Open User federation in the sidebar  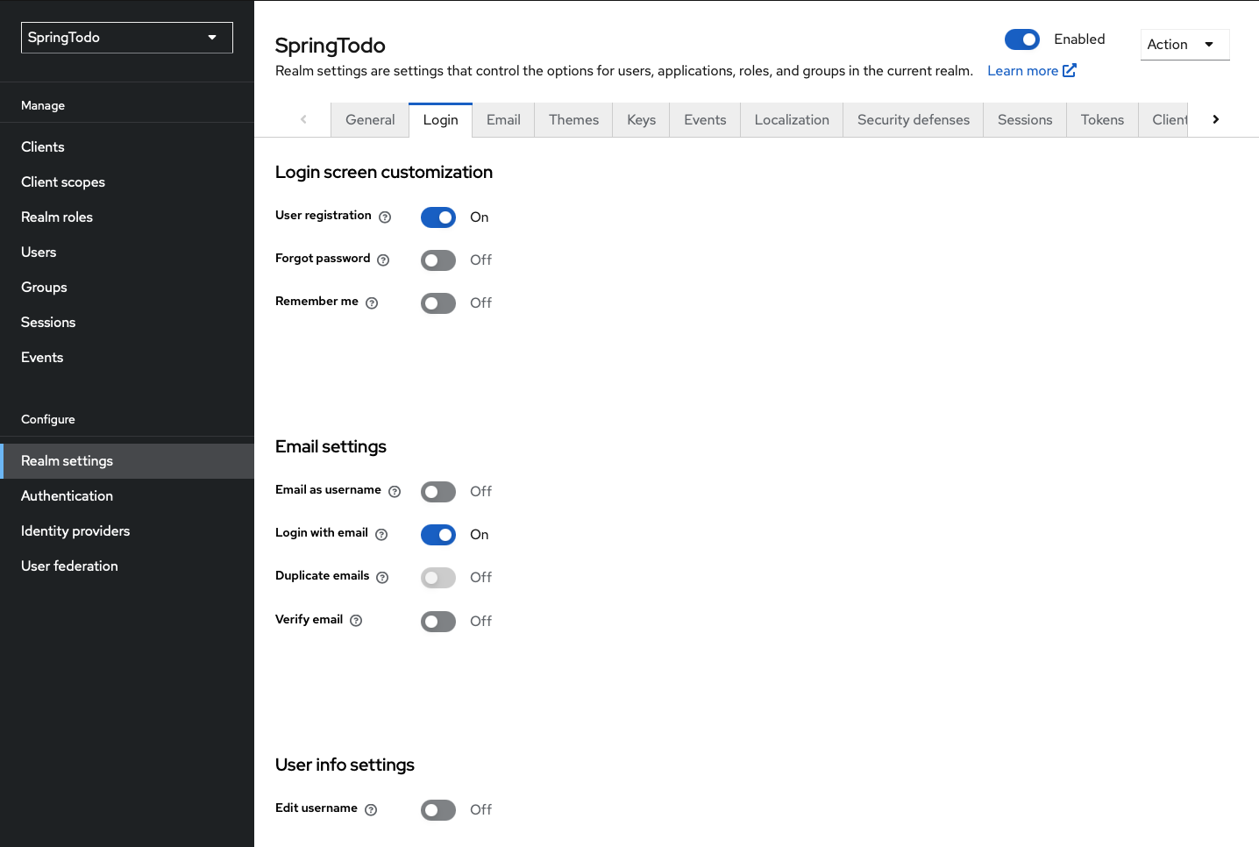(x=127, y=566)
